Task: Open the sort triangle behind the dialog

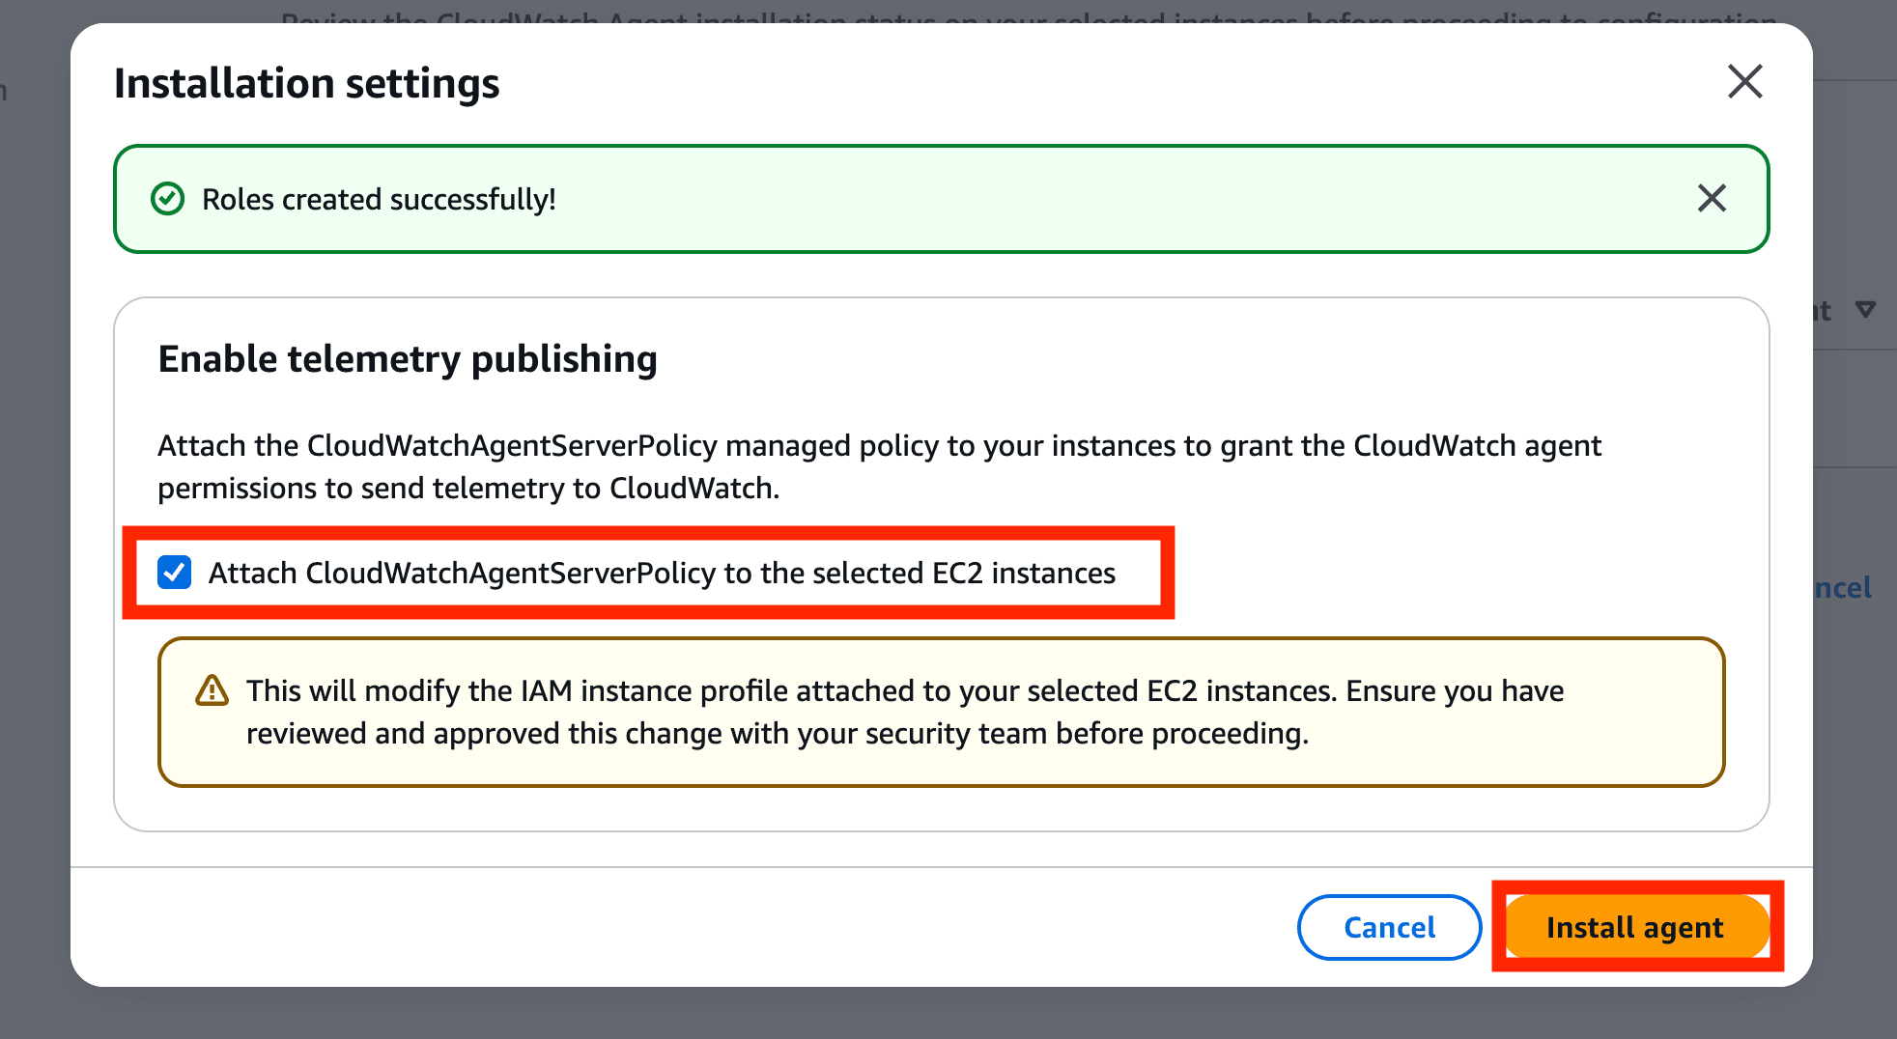Action: click(x=1865, y=310)
